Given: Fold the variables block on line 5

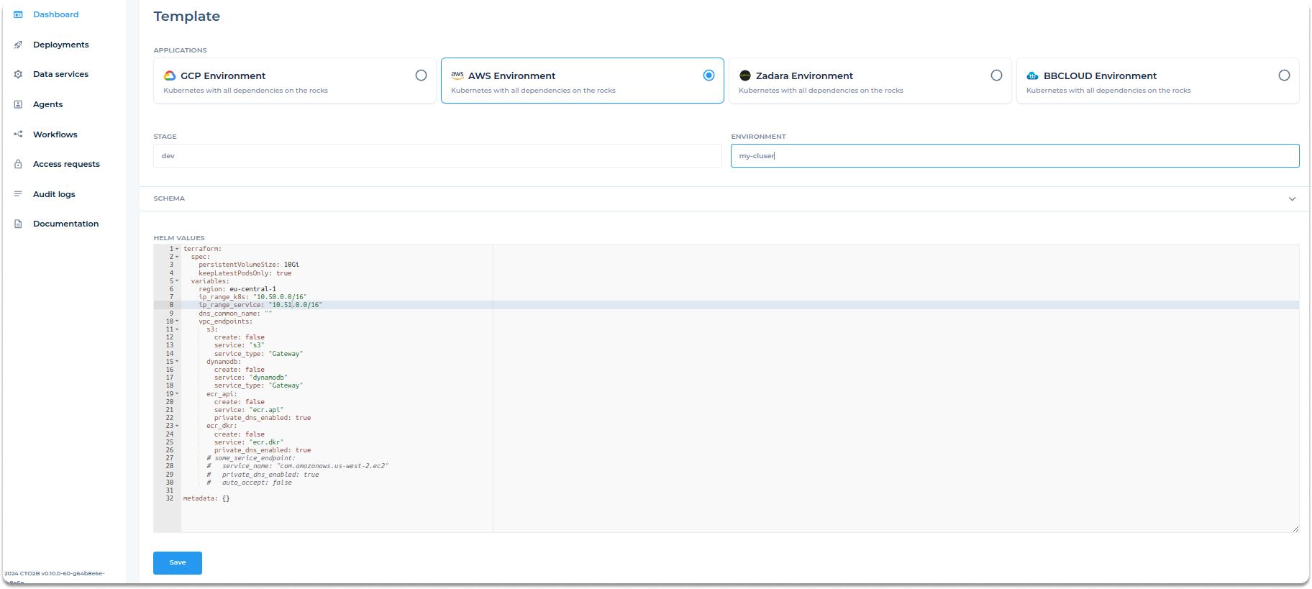Looking at the screenshot, I should point(177,281).
